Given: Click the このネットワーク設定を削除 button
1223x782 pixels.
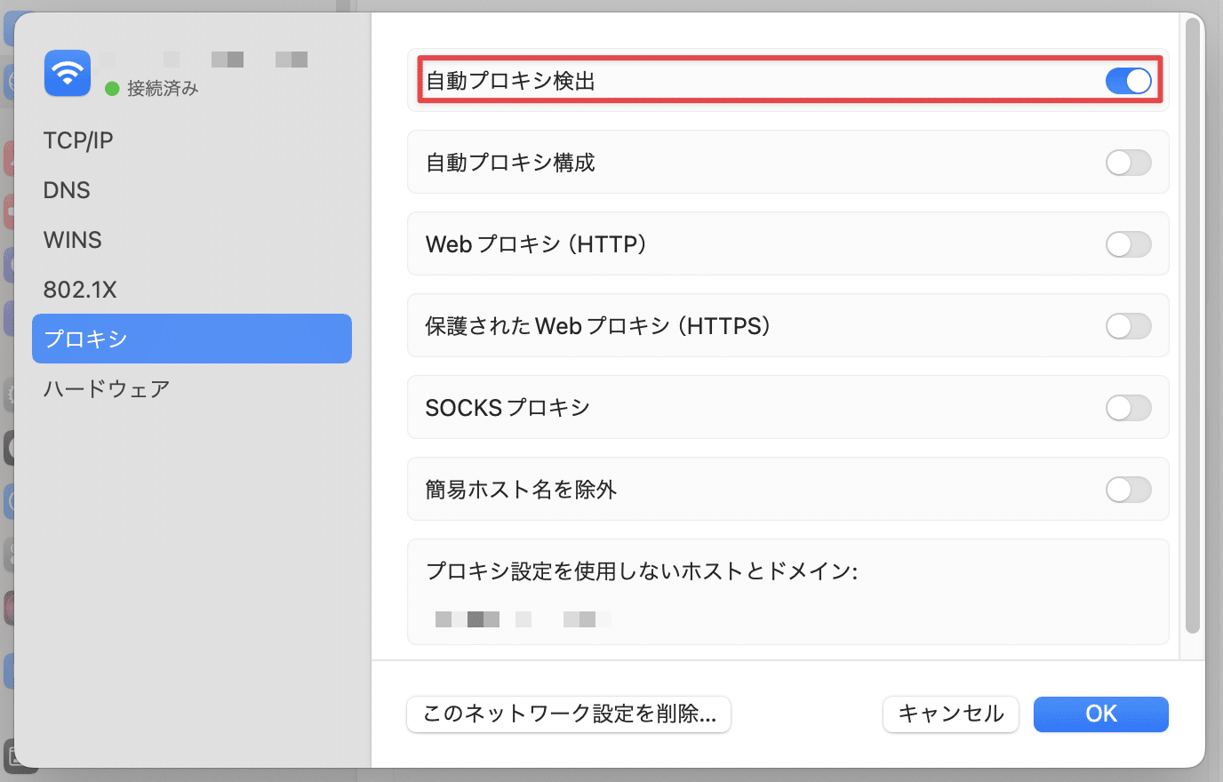Looking at the screenshot, I should [x=568, y=714].
